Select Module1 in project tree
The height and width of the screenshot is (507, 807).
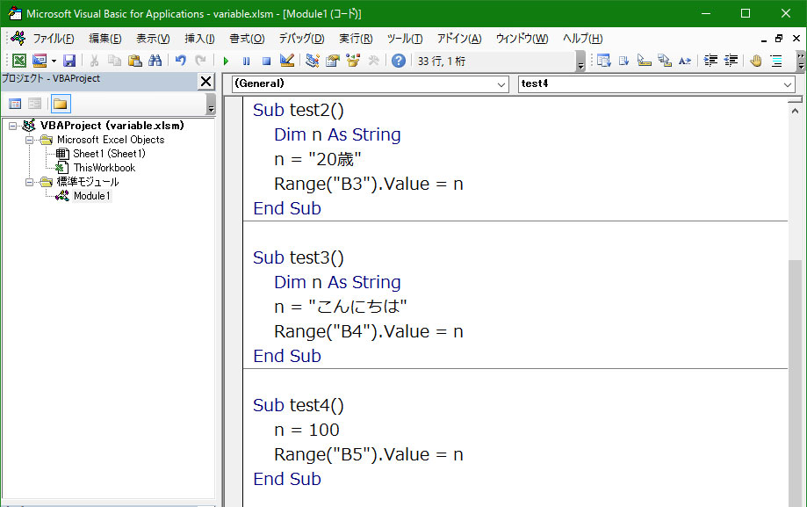91,196
